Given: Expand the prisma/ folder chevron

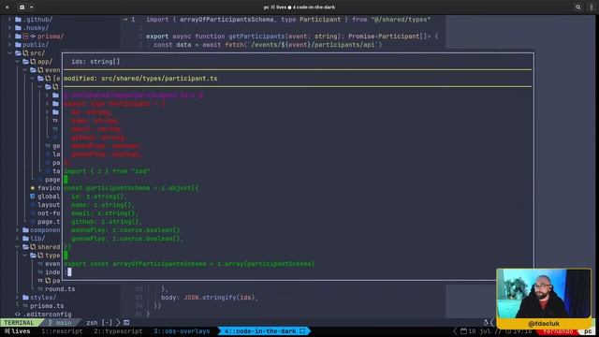Looking at the screenshot, I should [x=9, y=37].
